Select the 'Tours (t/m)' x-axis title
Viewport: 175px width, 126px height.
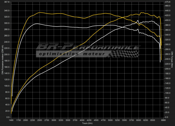point(87,123)
